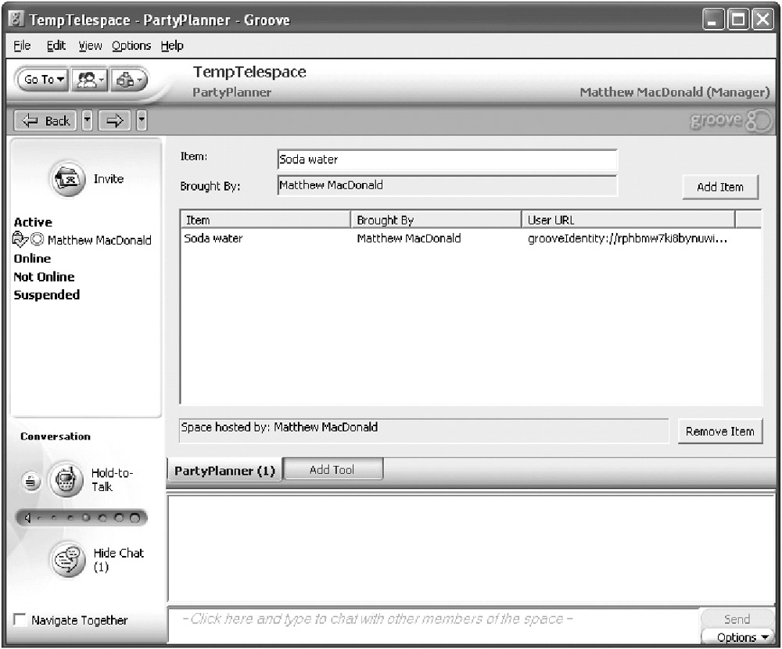
Task: Expand the forward history dropdown arrow
Action: tap(142, 121)
